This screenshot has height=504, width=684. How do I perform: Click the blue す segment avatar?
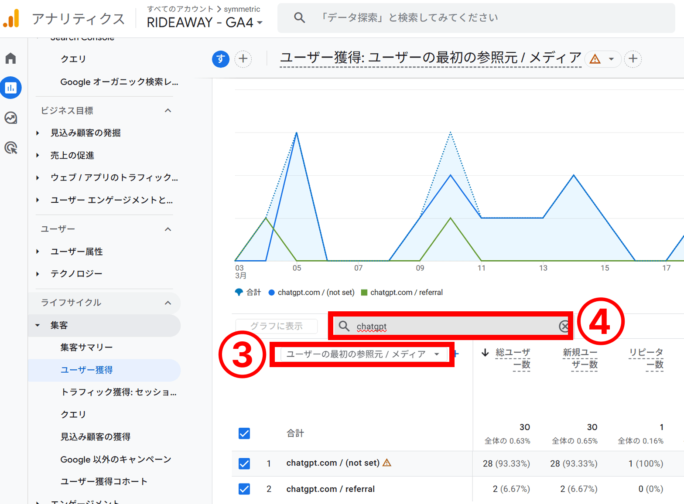click(221, 59)
